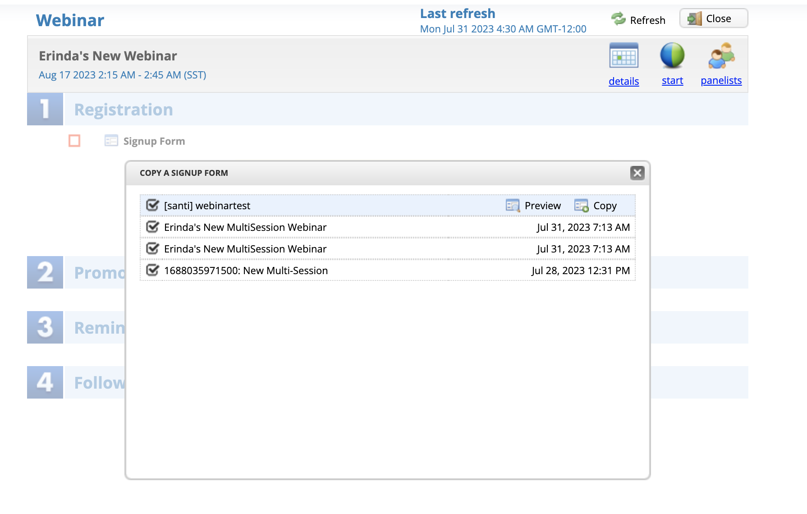The image size is (807, 514).
Task: Click Copy for [santi] webinartest
Action: pyautogui.click(x=605, y=206)
